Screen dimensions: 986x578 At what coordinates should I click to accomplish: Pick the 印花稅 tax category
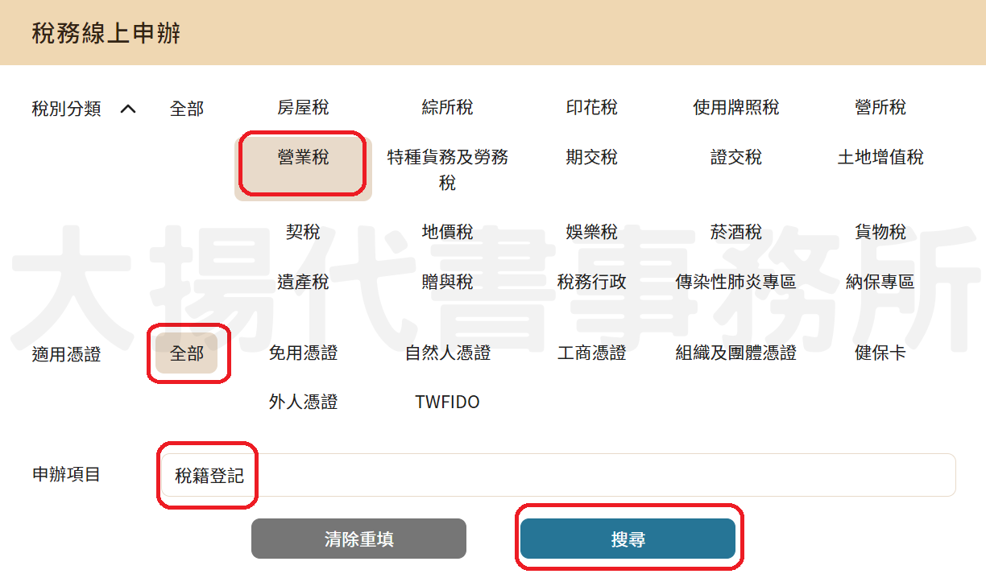pos(591,108)
